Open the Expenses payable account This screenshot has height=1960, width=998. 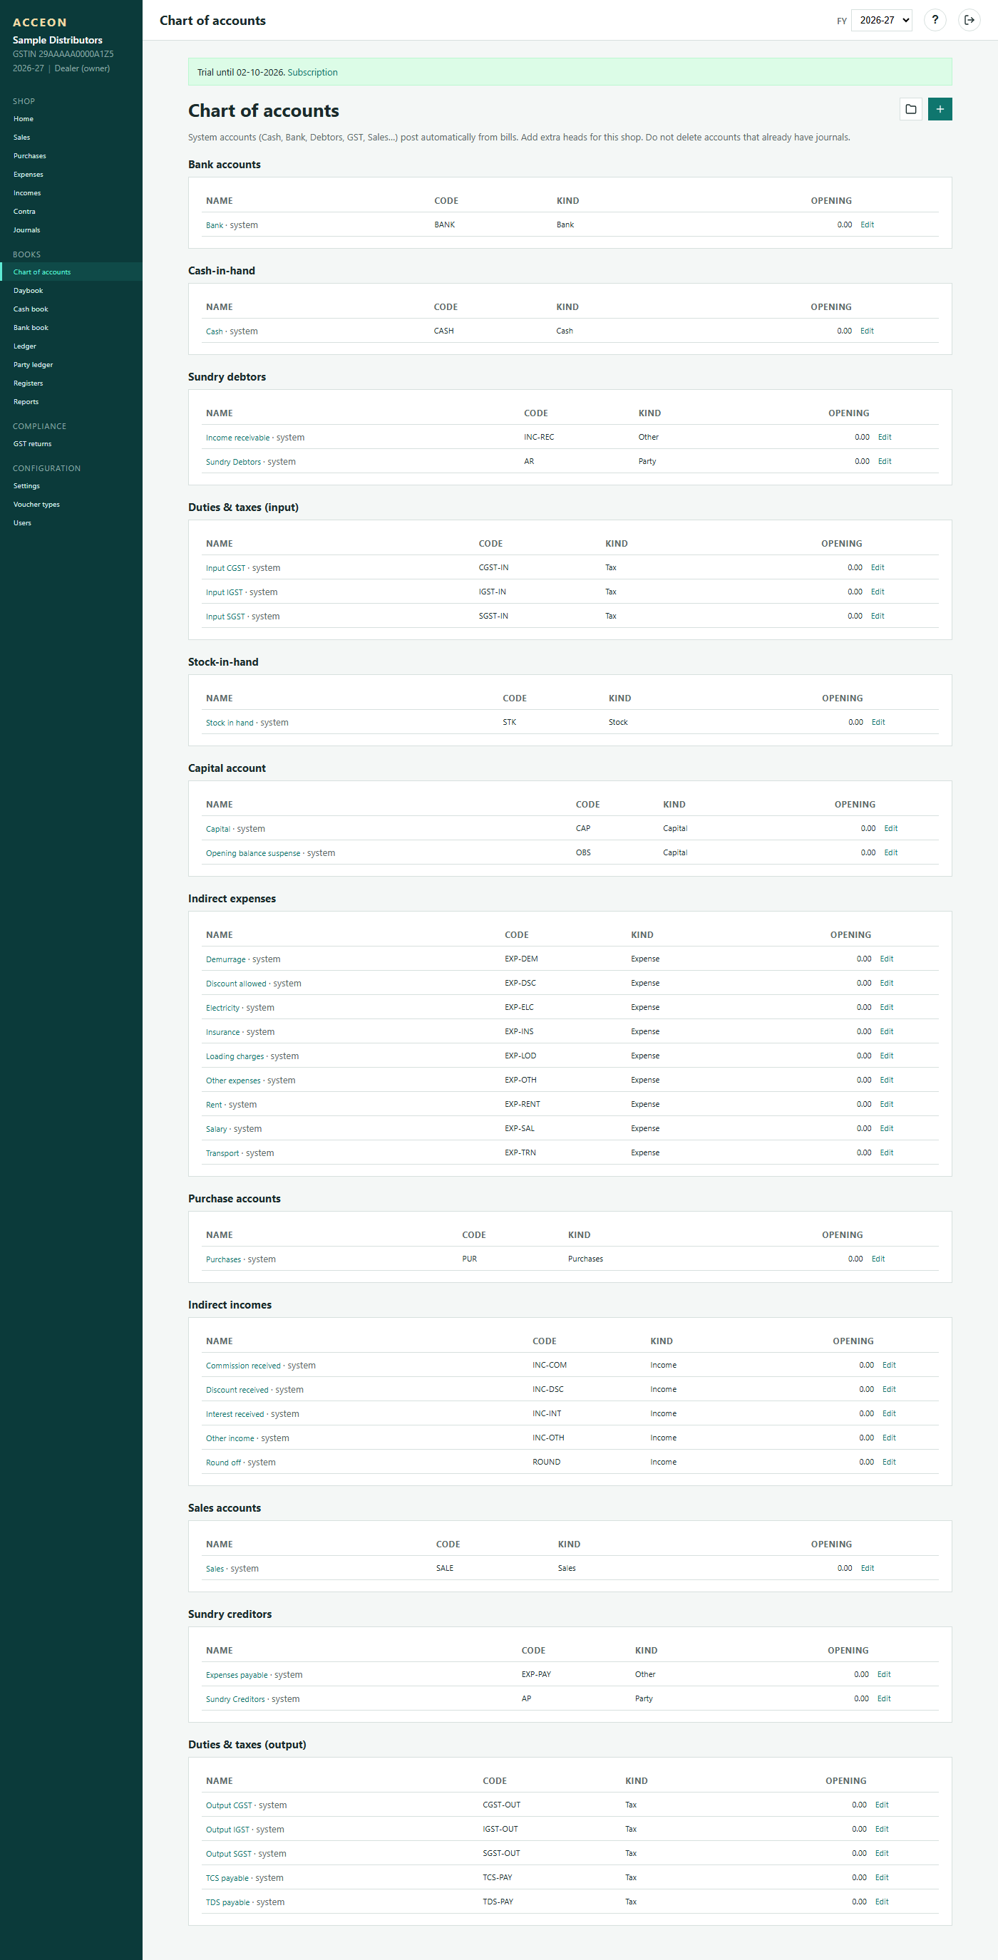pyautogui.click(x=237, y=1675)
